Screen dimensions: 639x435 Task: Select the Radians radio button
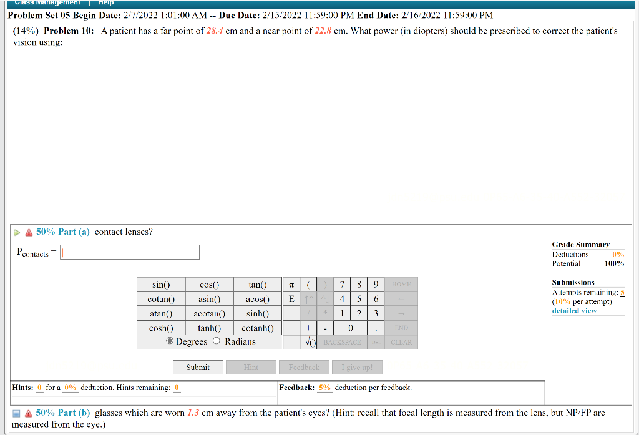[x=216, y=341]
